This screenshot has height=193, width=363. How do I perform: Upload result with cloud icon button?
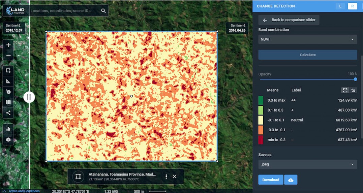(x=291, y=180)
